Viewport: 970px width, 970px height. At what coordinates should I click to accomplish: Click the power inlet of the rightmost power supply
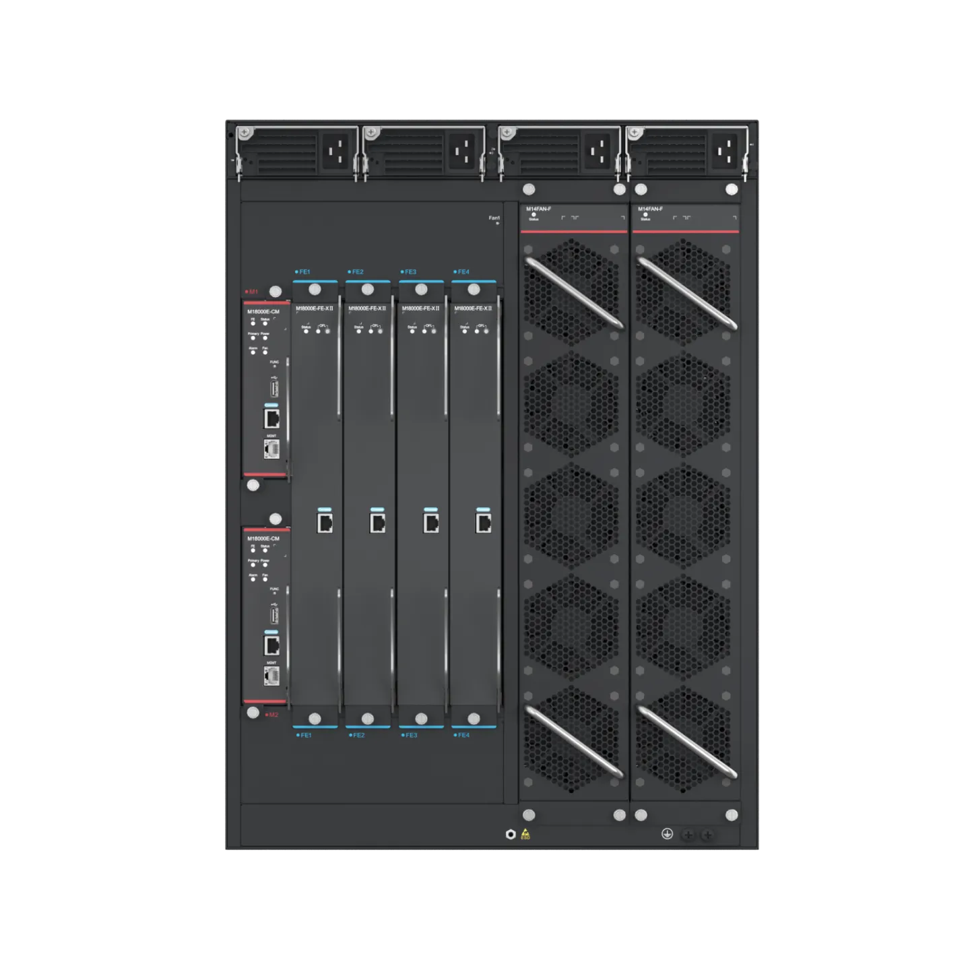tap(727, 152)
